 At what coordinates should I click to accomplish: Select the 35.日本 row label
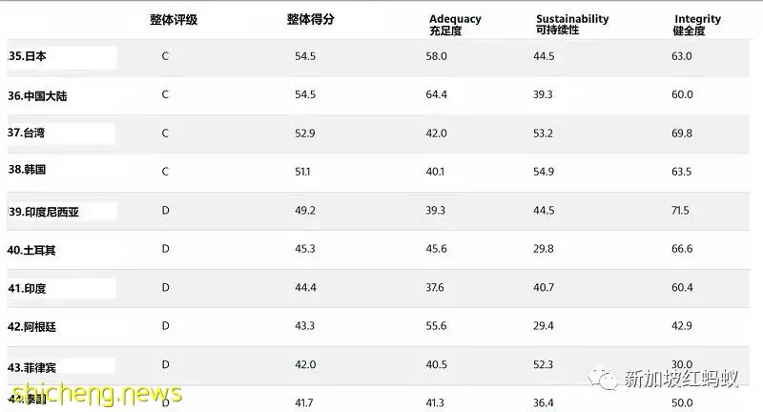28,56
